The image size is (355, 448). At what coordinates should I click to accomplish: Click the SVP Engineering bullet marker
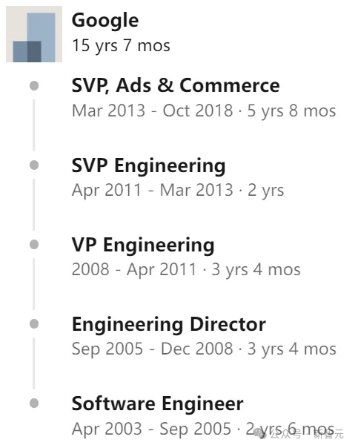point(34,165)
